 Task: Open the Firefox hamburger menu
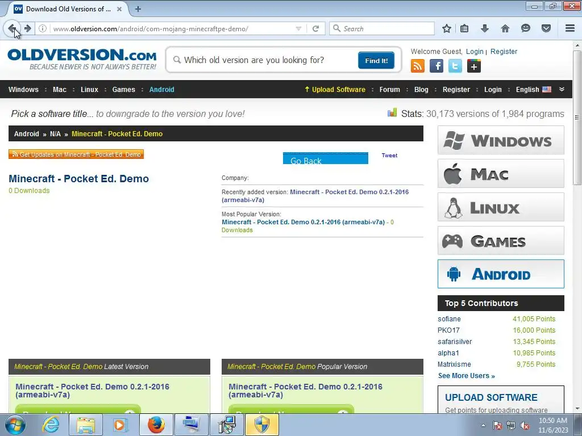570,28
